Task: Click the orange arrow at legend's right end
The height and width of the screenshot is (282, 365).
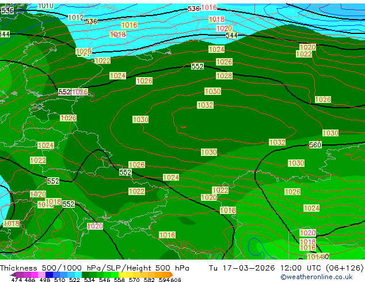Action: coord(172,275)
